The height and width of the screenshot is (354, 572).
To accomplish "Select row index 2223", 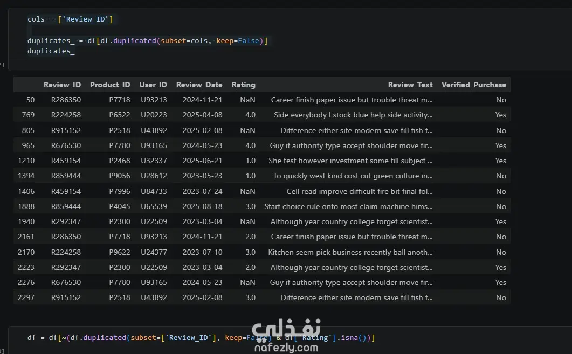I will [26, 267].
